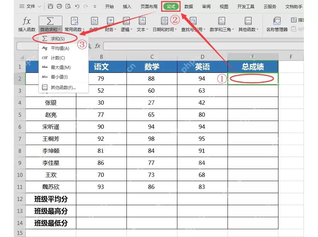
Task: Open the Math and Trig functions icon
Action: click(x=222, y=21)
